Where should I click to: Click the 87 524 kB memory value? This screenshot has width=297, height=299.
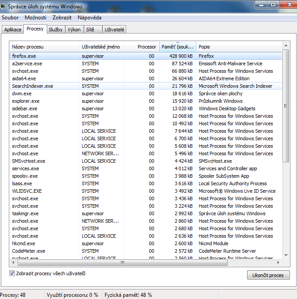tap(182, 64)
